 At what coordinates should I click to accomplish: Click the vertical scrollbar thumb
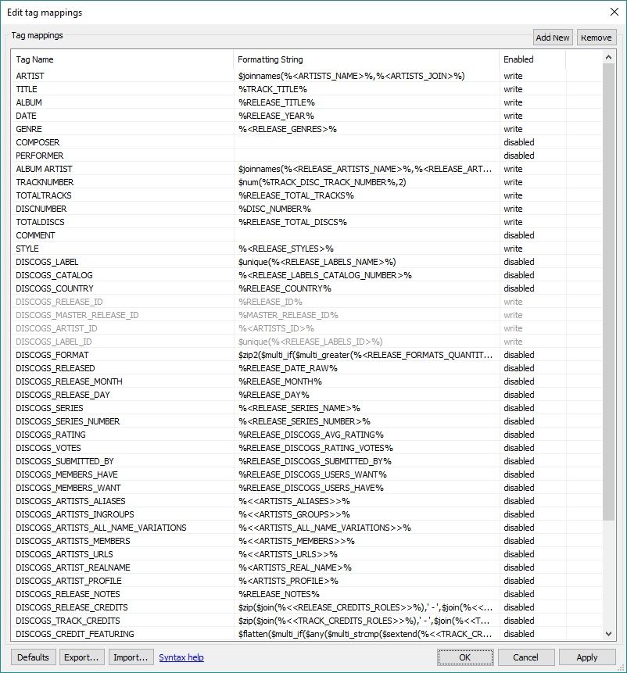pos(608,292)
